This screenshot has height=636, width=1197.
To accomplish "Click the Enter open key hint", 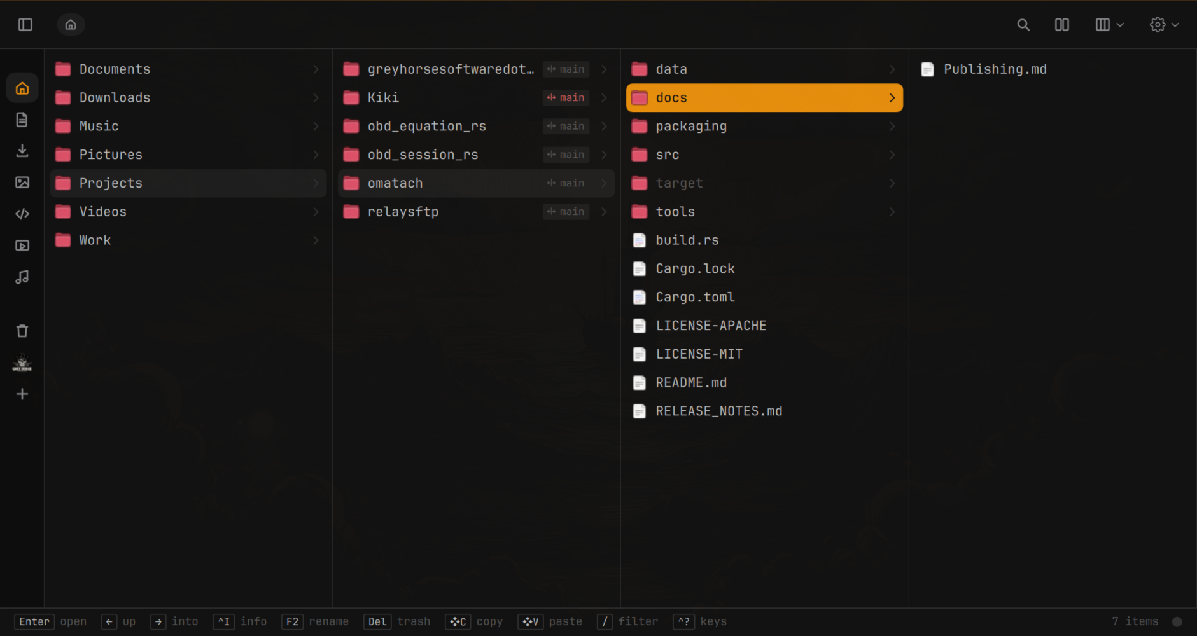I will [51, 622].
